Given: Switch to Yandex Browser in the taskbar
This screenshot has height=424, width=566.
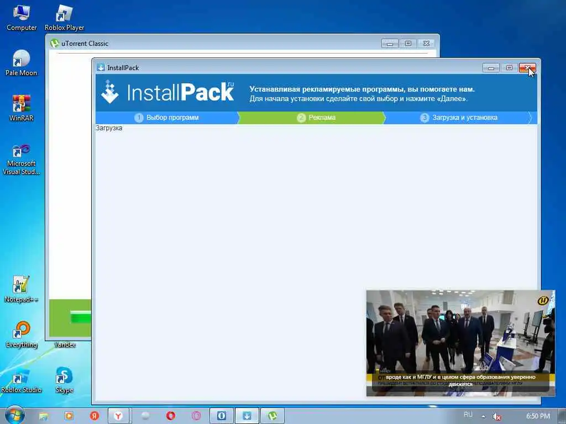Looking at the screenshot, I should 118,416.
